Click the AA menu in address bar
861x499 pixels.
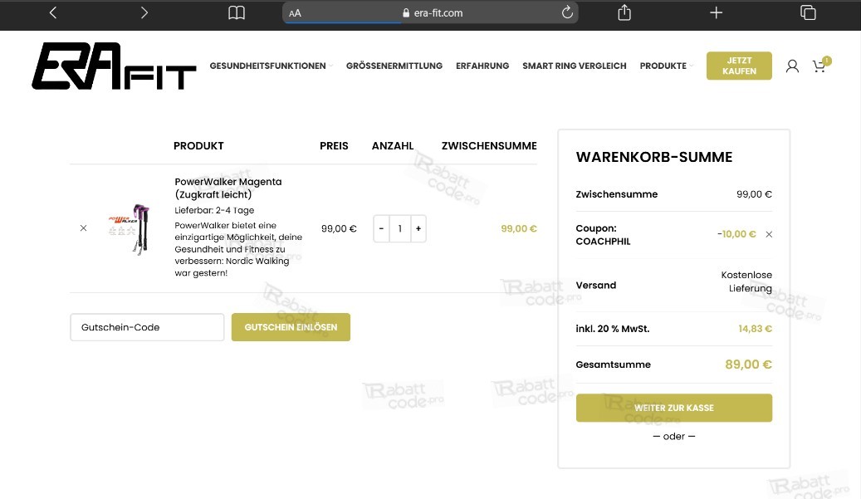(x=294, y=12)
